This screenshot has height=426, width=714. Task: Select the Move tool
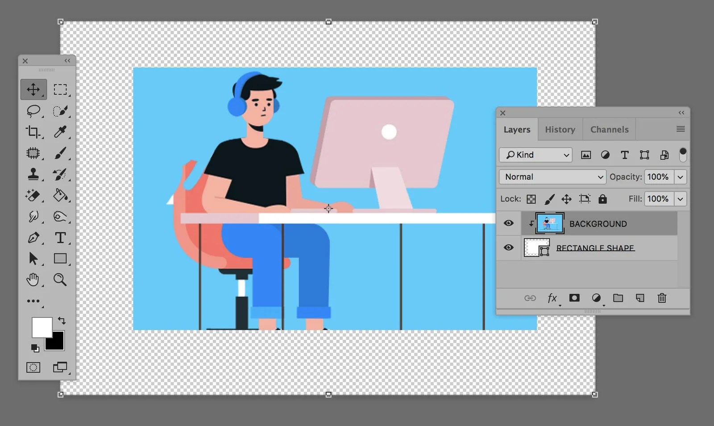click(33, 89)
